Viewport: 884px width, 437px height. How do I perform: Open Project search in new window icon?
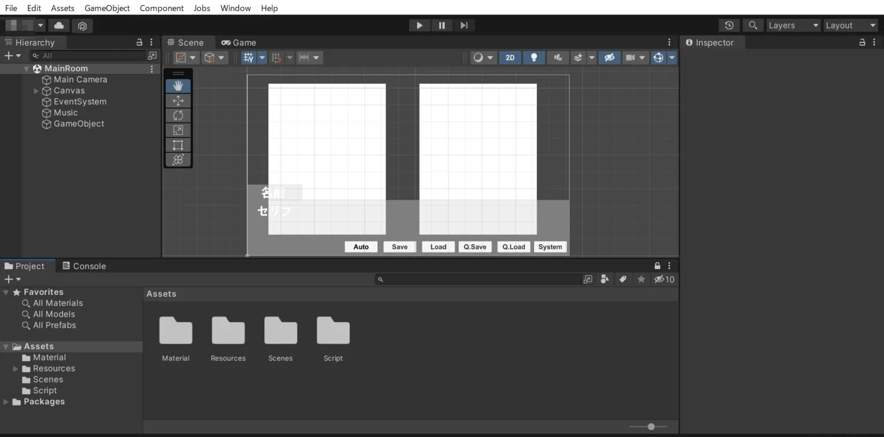pos(588,279)
